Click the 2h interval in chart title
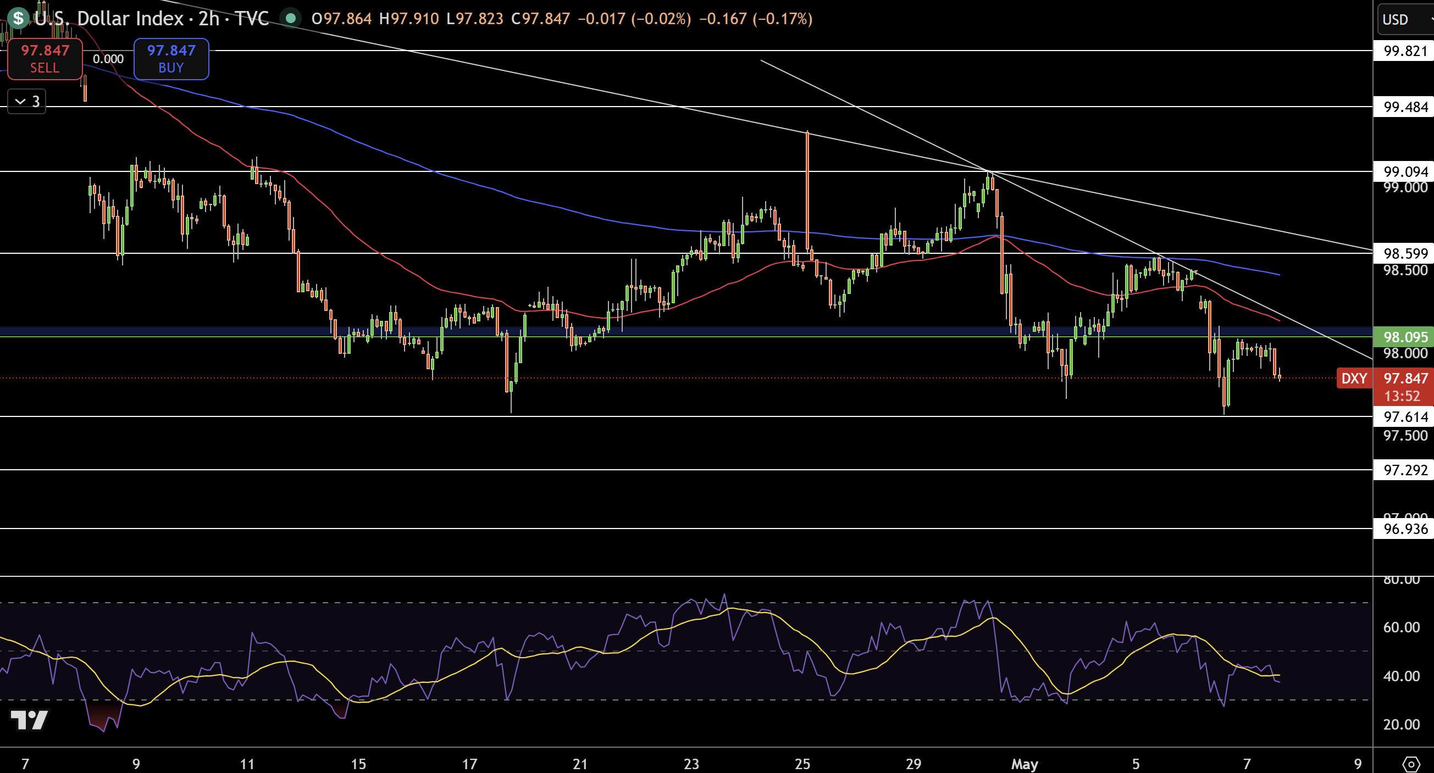This screenshot has width=1434, height=773. point(209,18)
